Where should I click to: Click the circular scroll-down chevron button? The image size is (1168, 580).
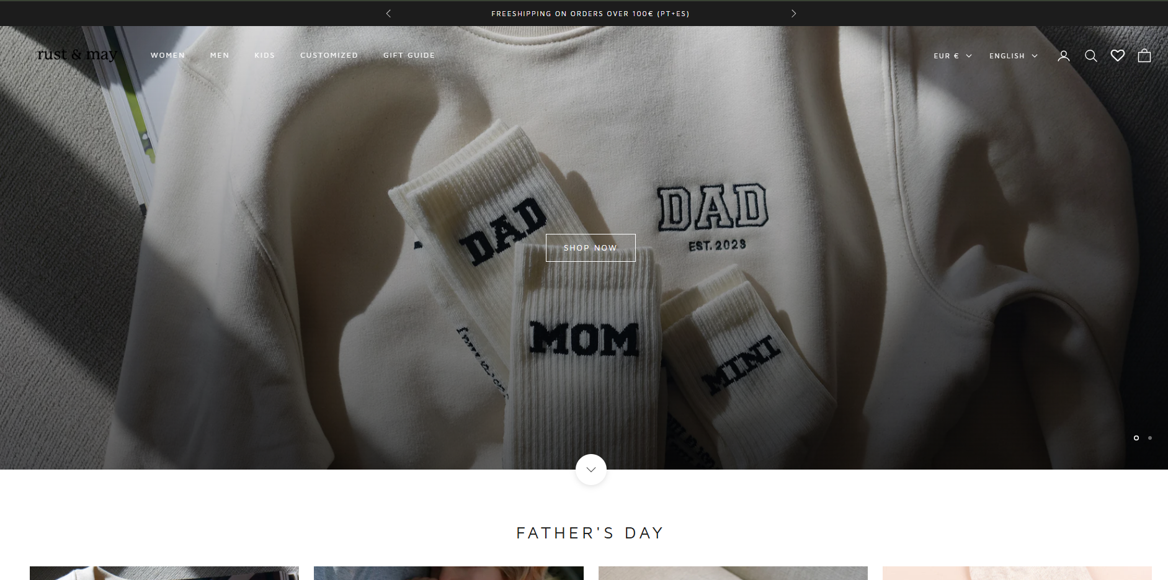click(591, 470)
